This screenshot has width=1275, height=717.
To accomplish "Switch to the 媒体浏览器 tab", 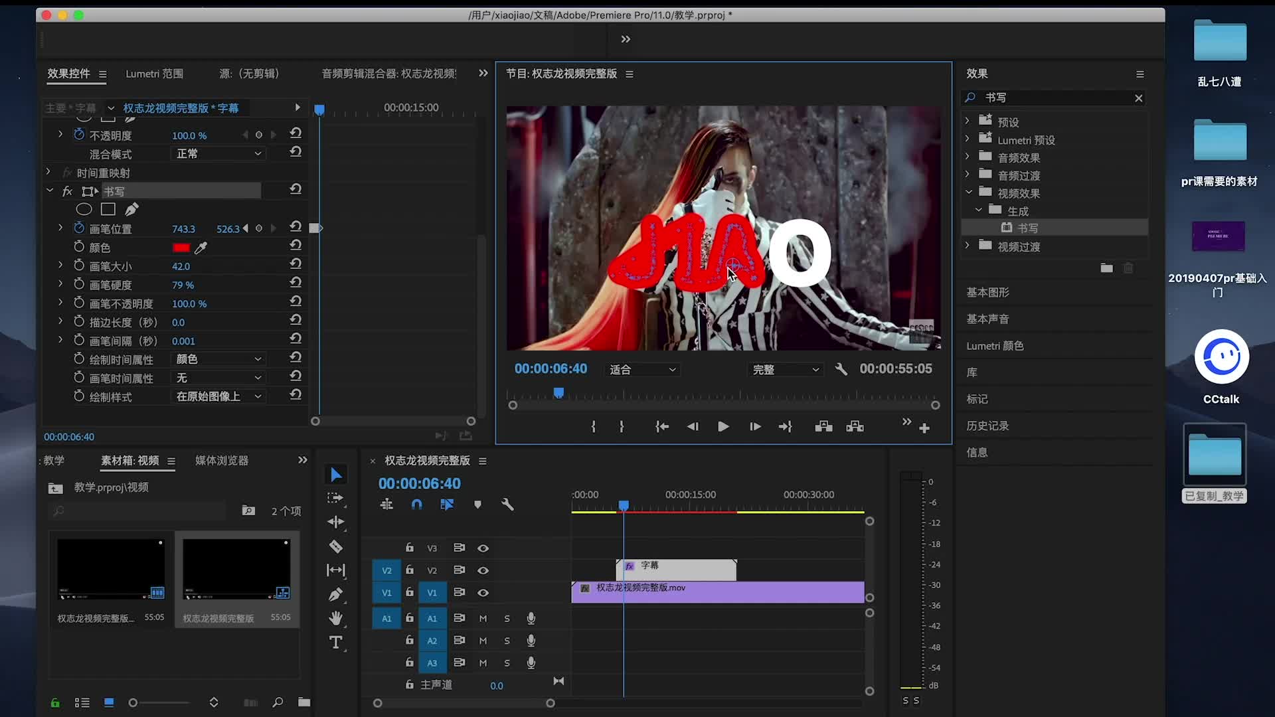I will click(x=222, y=461).
